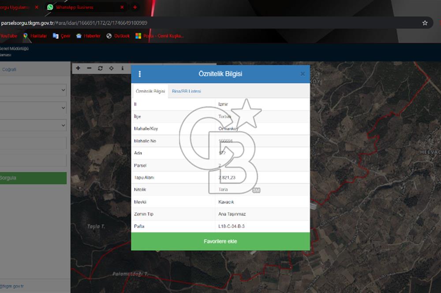Select the Coğrafi tab in sidebar
441x293 pixels.
point(9,69)
